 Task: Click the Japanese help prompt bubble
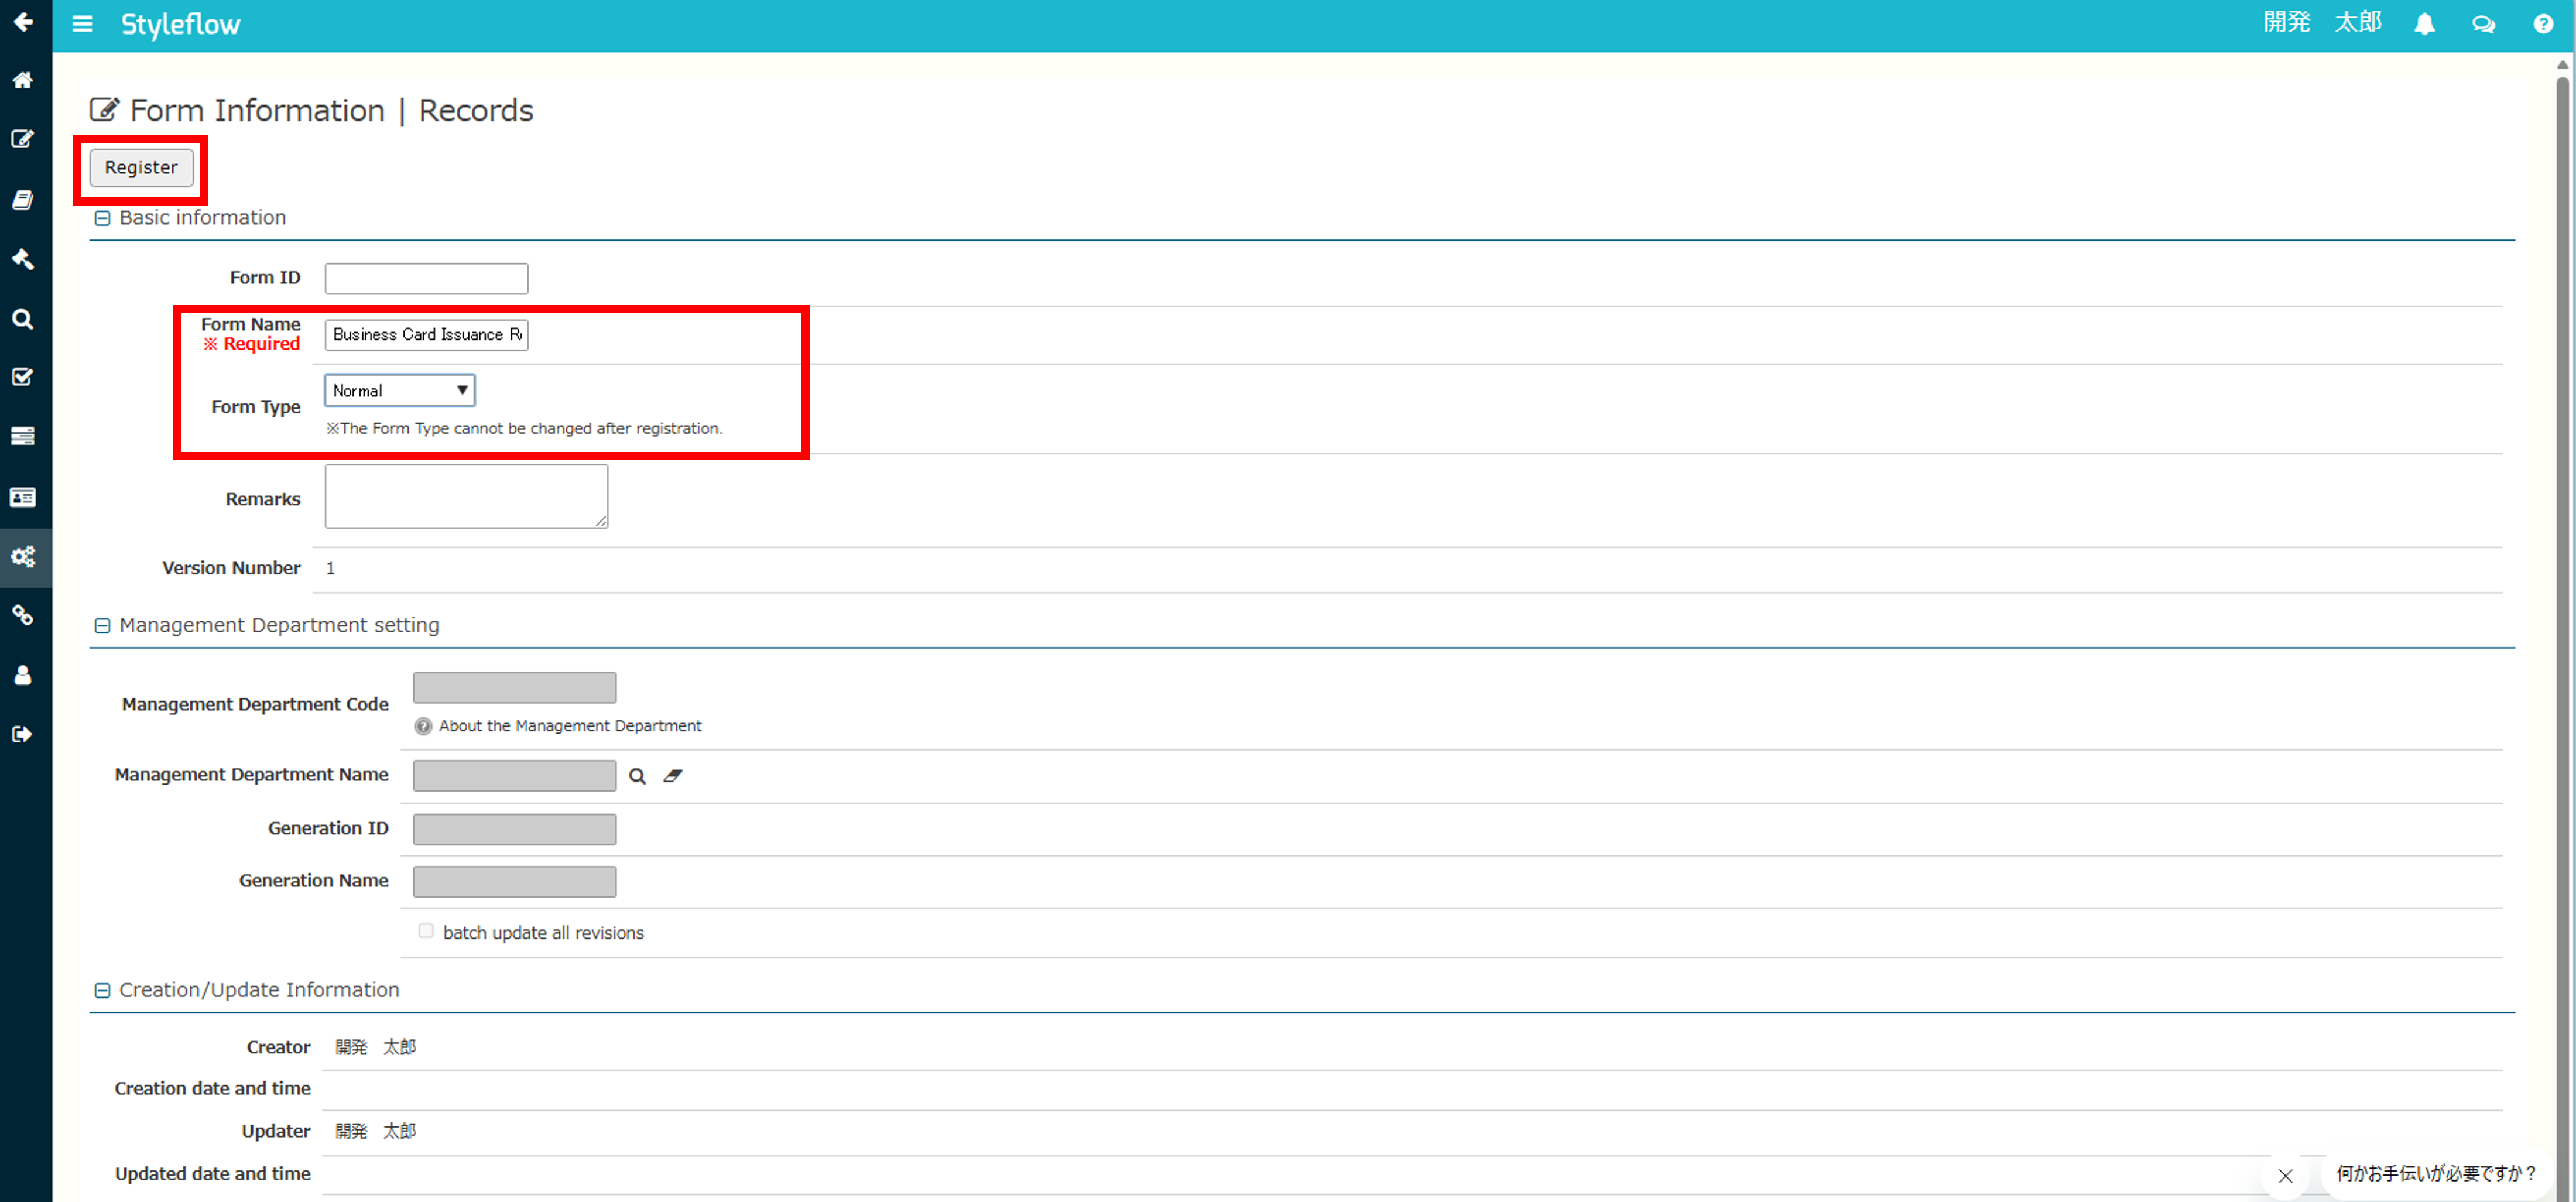[x=2436, y=1174]
